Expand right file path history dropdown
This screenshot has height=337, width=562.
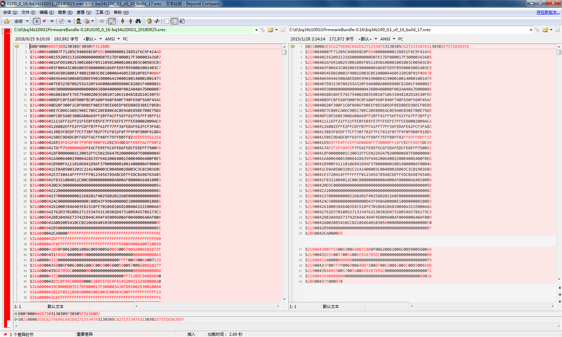531,30
